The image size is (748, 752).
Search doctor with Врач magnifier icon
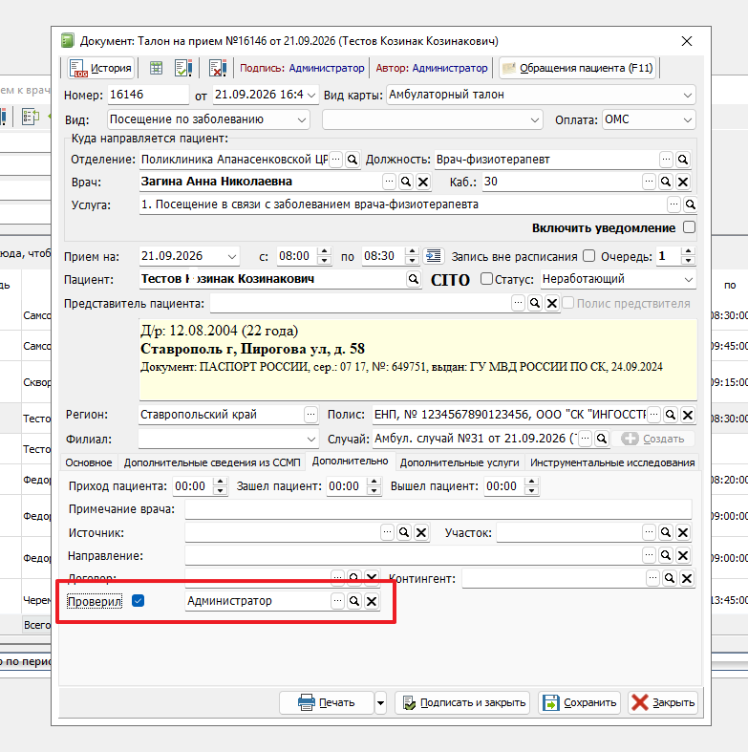coord(406,182)
